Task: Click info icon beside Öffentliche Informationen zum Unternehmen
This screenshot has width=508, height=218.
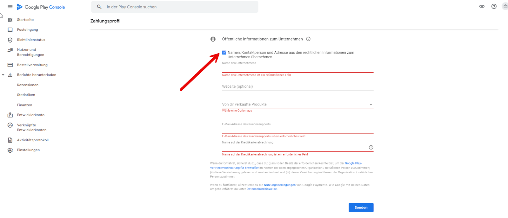Action: [x=308, y=39]
